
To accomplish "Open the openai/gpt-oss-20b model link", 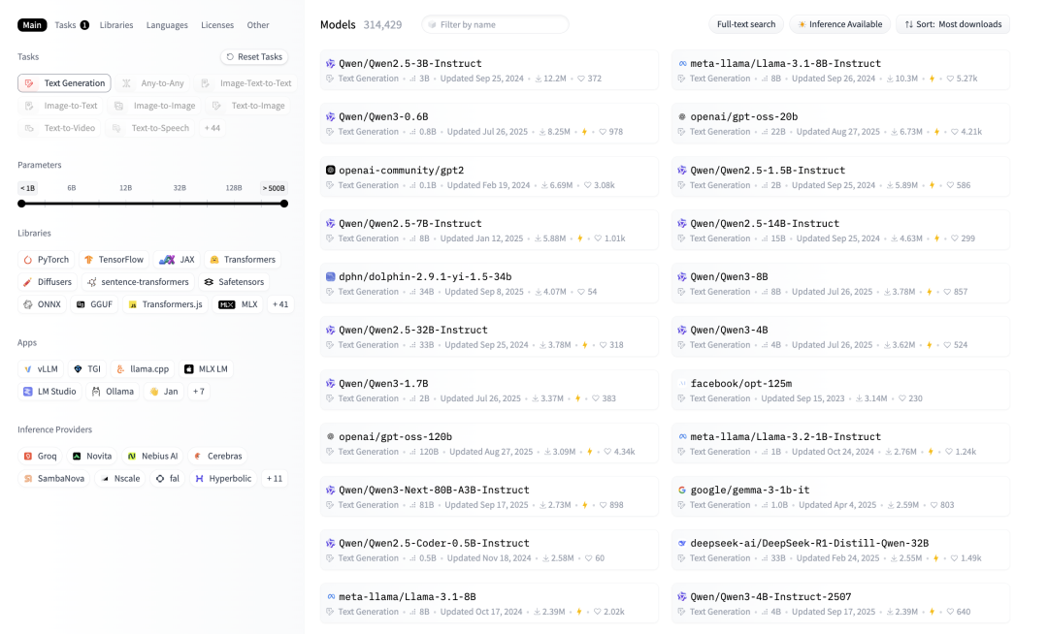I will tap(743, 116).
